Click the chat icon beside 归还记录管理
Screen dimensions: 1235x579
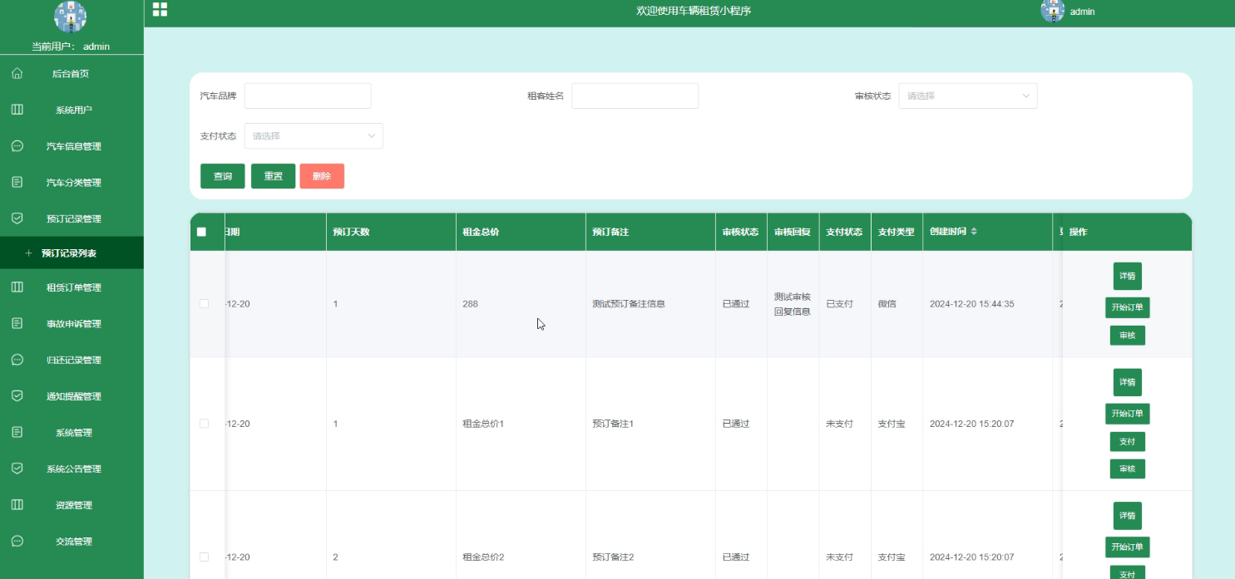[x=17, y=360]
